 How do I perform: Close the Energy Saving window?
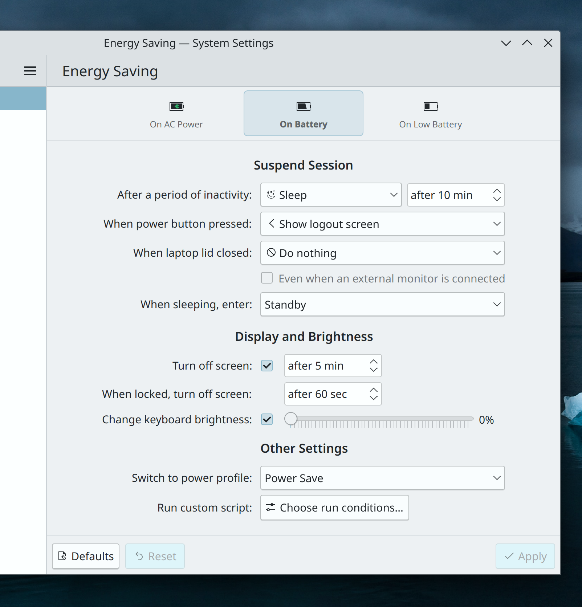pos(548,43)
